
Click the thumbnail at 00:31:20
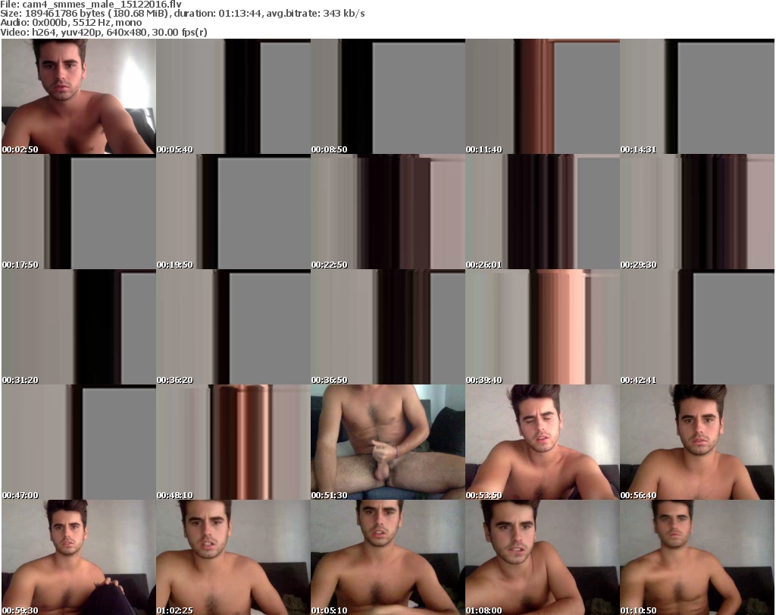(x=78, y=328)
